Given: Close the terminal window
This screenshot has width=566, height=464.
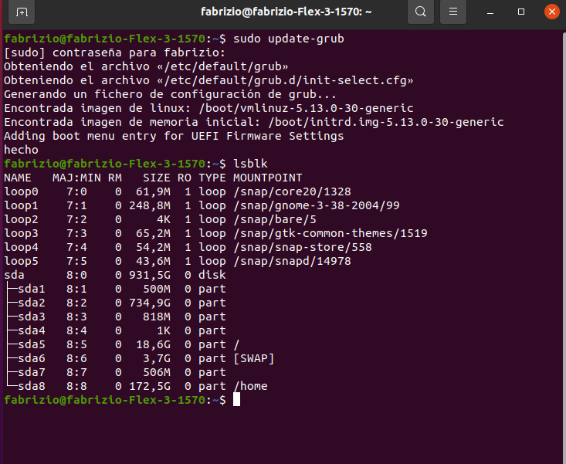Looking at the screenshot, I should (x=551, y=12).
